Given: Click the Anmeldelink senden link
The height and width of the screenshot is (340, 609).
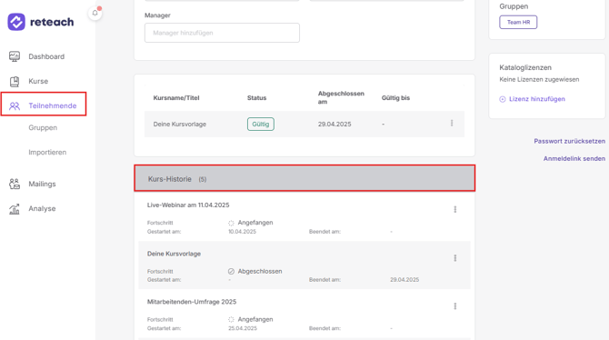Looking at the screenshot, I should [574, 158].
